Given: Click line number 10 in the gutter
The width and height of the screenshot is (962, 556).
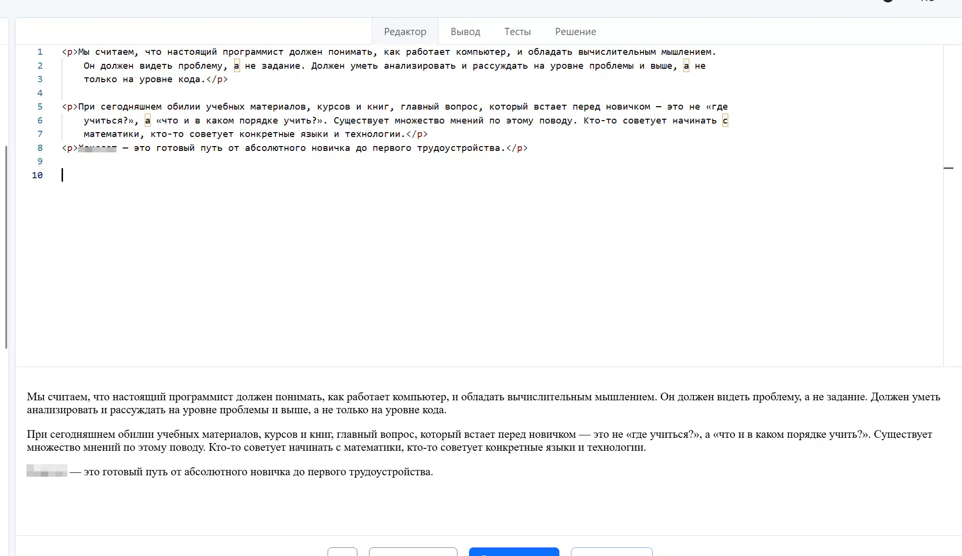Looking at the screenshot, I should point(38,175).
